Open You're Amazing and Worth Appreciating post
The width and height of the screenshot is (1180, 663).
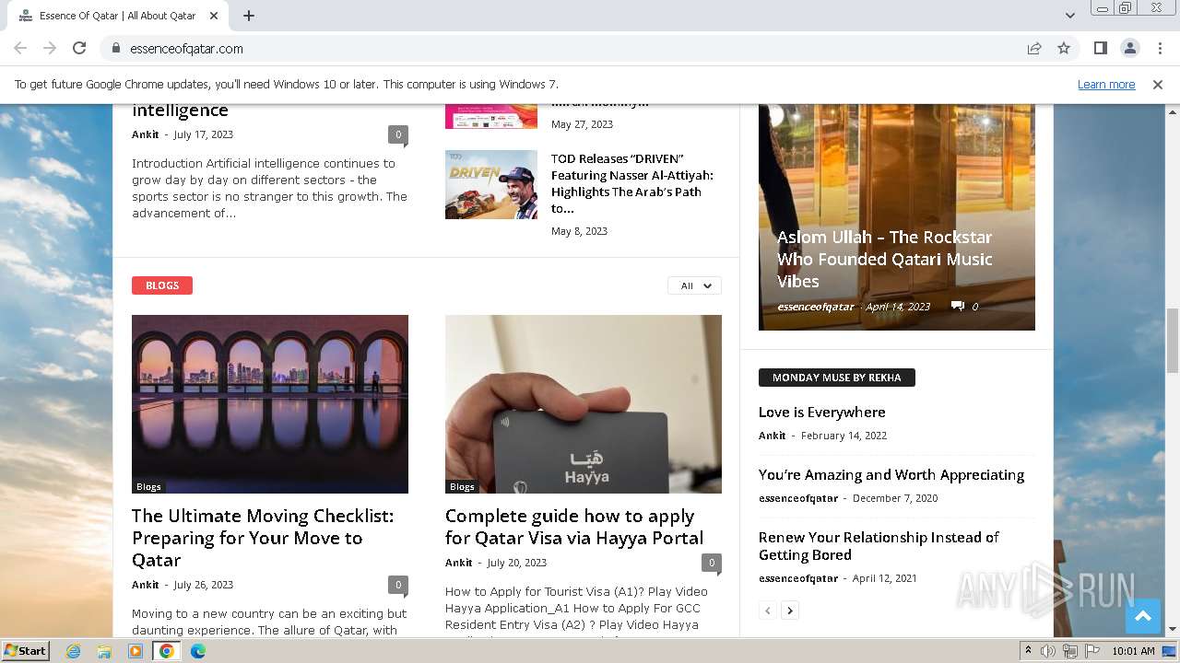click(x=891, y=474)
